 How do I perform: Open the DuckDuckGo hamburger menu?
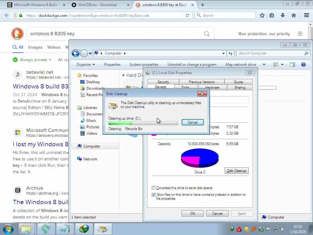point(300,34)
